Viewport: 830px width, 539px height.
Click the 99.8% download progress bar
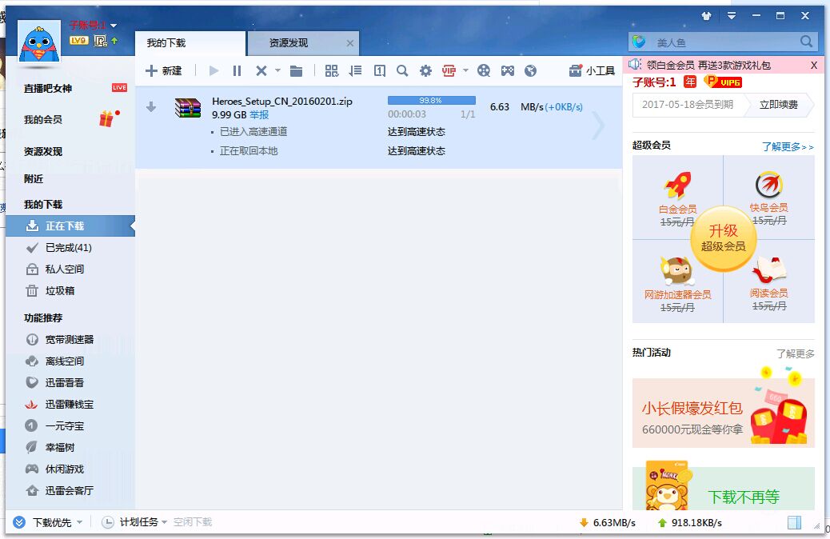[x=432, y=100]
